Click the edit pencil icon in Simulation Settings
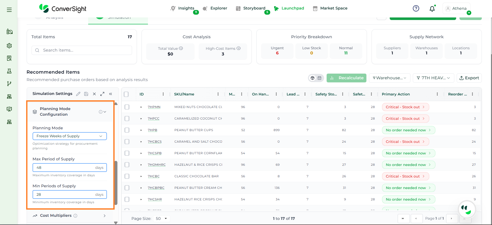The height and width of the screenshot is (225, 492). (78, 94)
